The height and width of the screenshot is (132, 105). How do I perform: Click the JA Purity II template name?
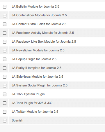(36, 68)
